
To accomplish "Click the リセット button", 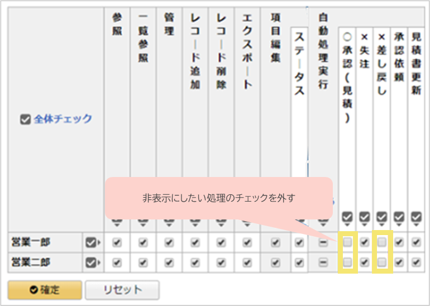I will [122, 290].
